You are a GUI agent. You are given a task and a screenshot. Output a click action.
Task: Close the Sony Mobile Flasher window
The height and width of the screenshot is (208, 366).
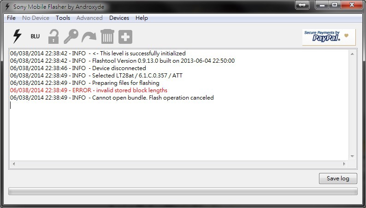(352, 5)
